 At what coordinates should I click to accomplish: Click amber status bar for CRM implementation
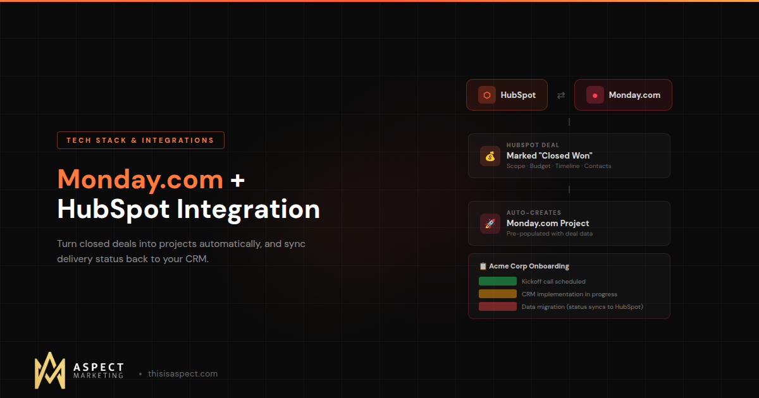[498, 294]
